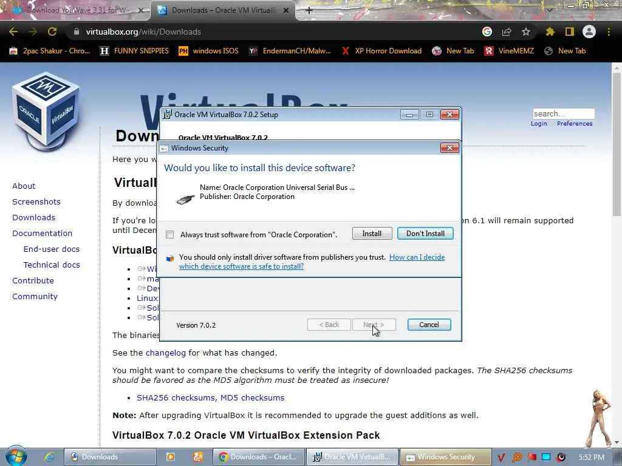
Task: Open Chrome profile avatar
Action: (x=589, y=32)
